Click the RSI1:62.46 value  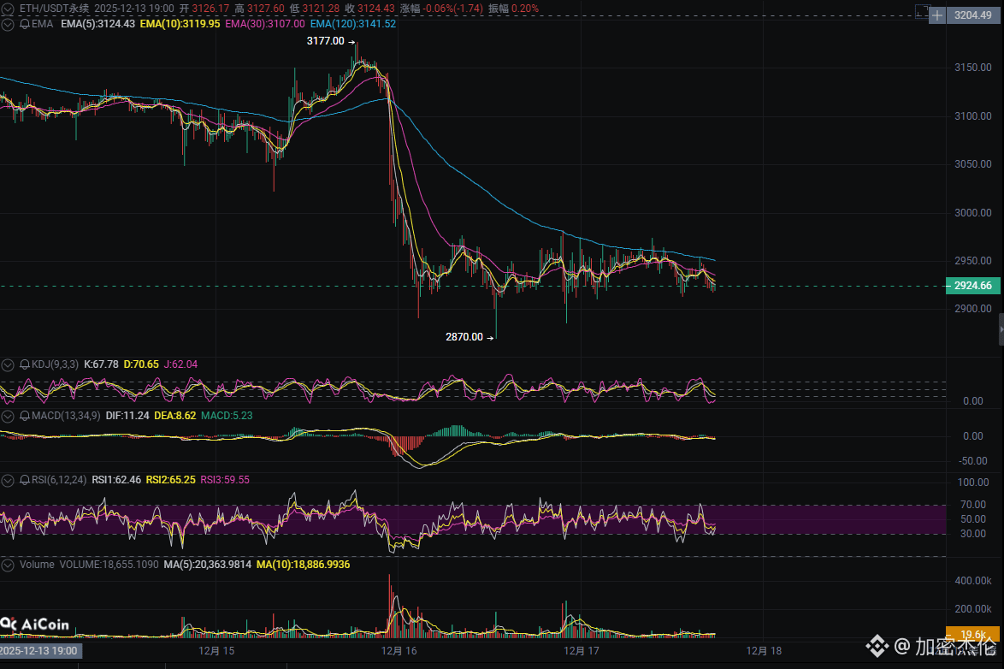[116, 480]
